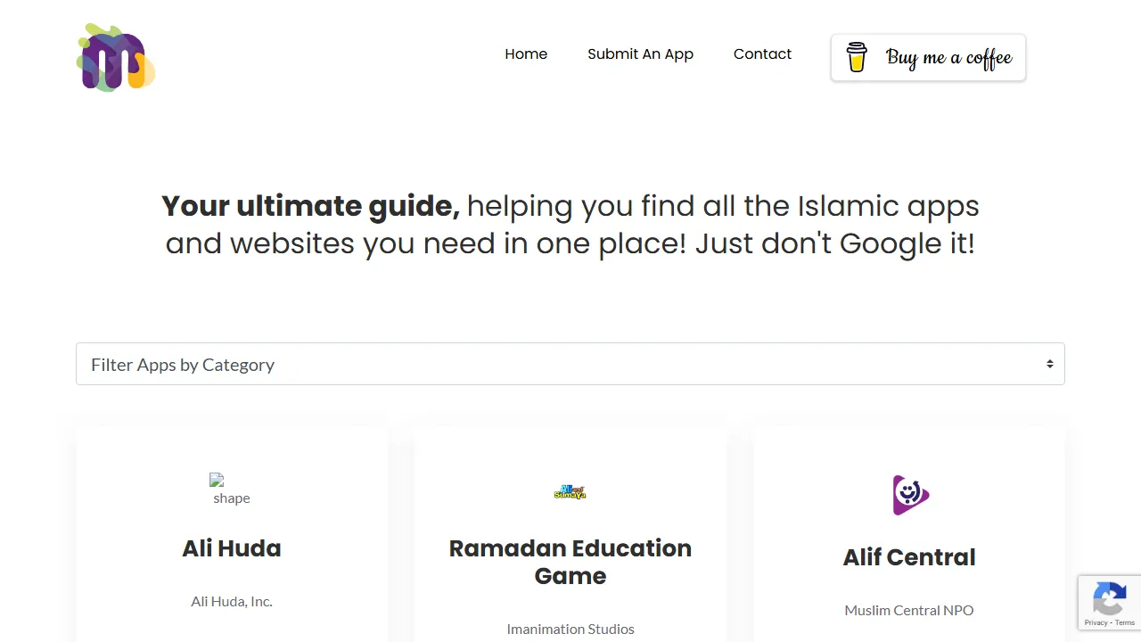Screen dimensions: 1141x642
Task: Click Muslim Central NPO text
Action: (x=909, y=610)
